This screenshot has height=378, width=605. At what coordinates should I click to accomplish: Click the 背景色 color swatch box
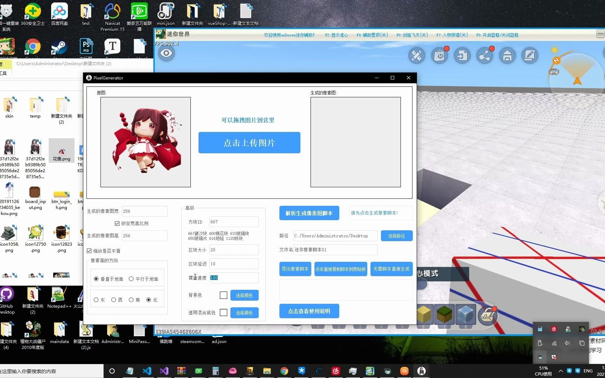[223, 295]
